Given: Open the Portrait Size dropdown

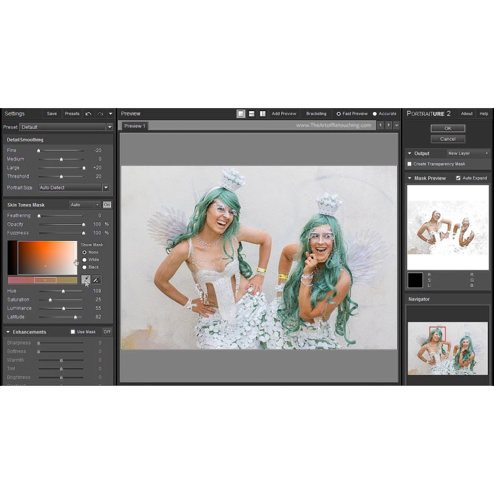Looking at the screenshot, I should [x=74, y=188].
